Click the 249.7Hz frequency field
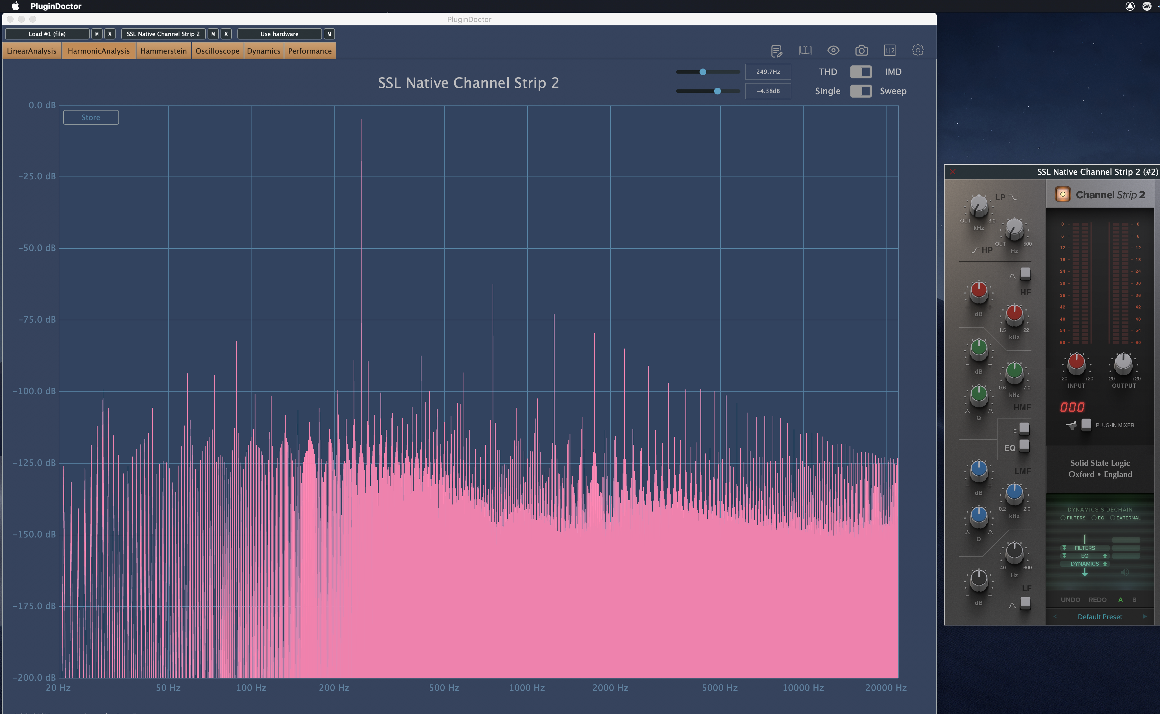1160x714 pixels. pos(768,72)
